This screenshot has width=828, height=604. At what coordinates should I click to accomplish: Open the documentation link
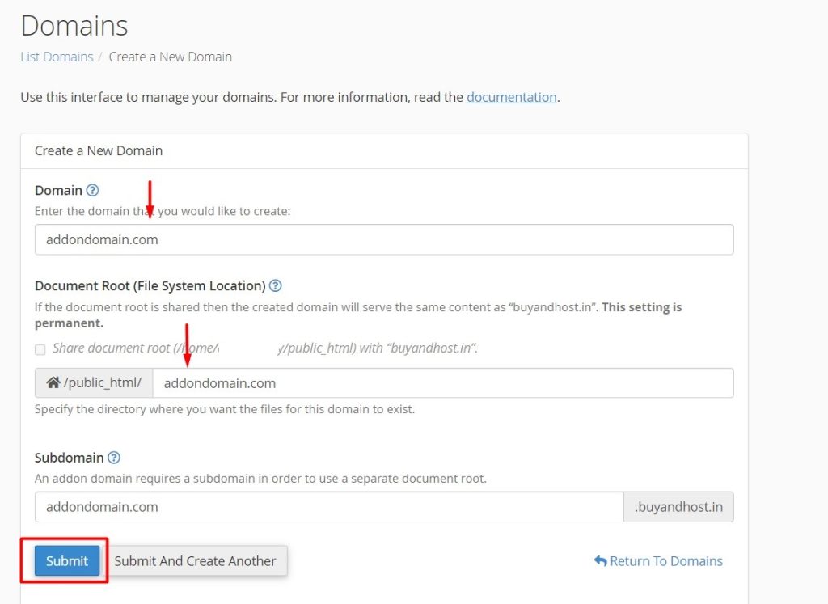pyautogui.click(x=511, y=97)
